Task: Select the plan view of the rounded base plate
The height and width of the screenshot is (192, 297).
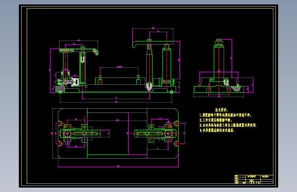Action: 118,134
